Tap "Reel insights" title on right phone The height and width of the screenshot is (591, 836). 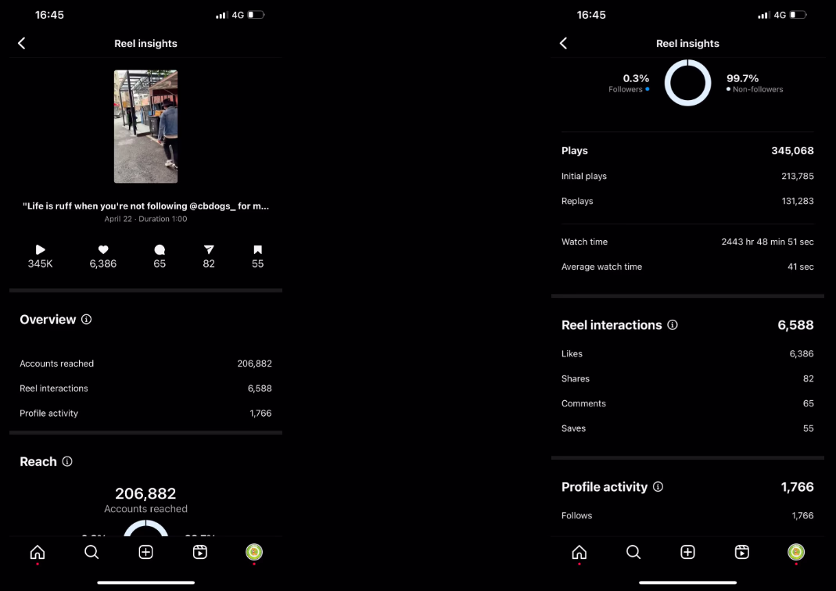pos(687,44)
